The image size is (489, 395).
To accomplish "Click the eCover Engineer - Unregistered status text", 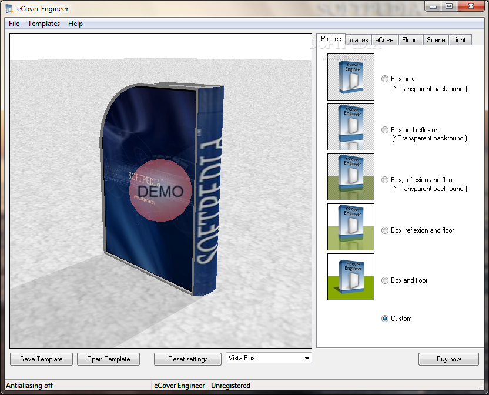I will tap(202, 386).
